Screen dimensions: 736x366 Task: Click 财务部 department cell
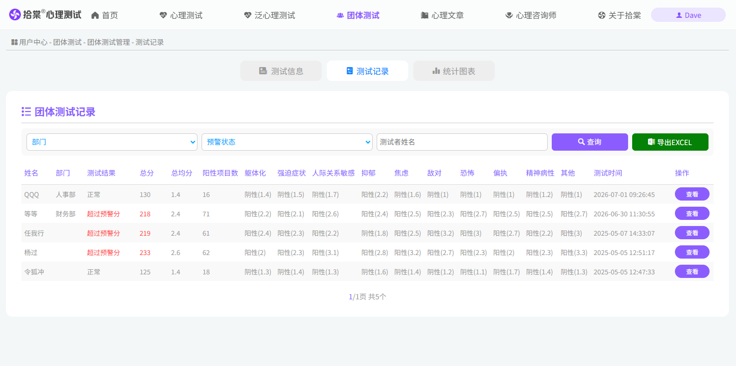point(66,214)
